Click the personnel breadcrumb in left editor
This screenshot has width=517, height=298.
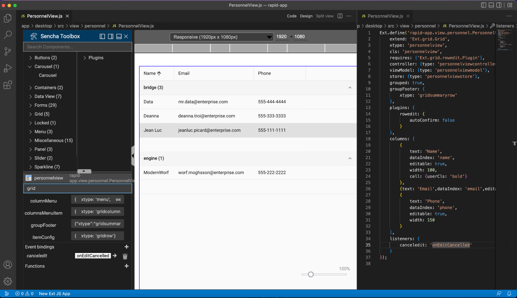95,26
